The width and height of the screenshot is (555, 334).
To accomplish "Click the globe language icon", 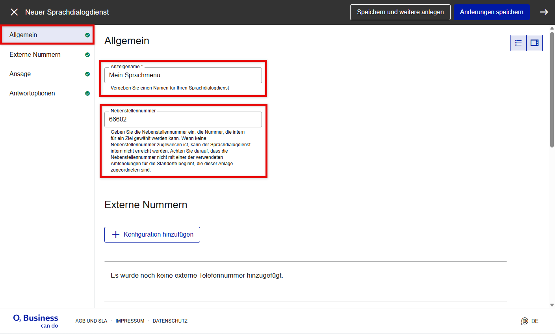I will point(525,321).
